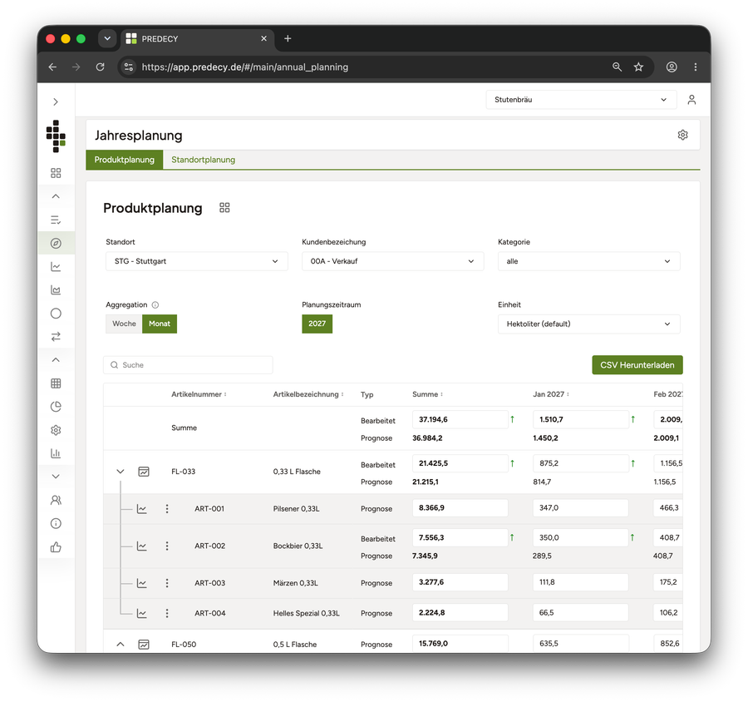Open the Stutenbräu tenant dropdown

581,100
